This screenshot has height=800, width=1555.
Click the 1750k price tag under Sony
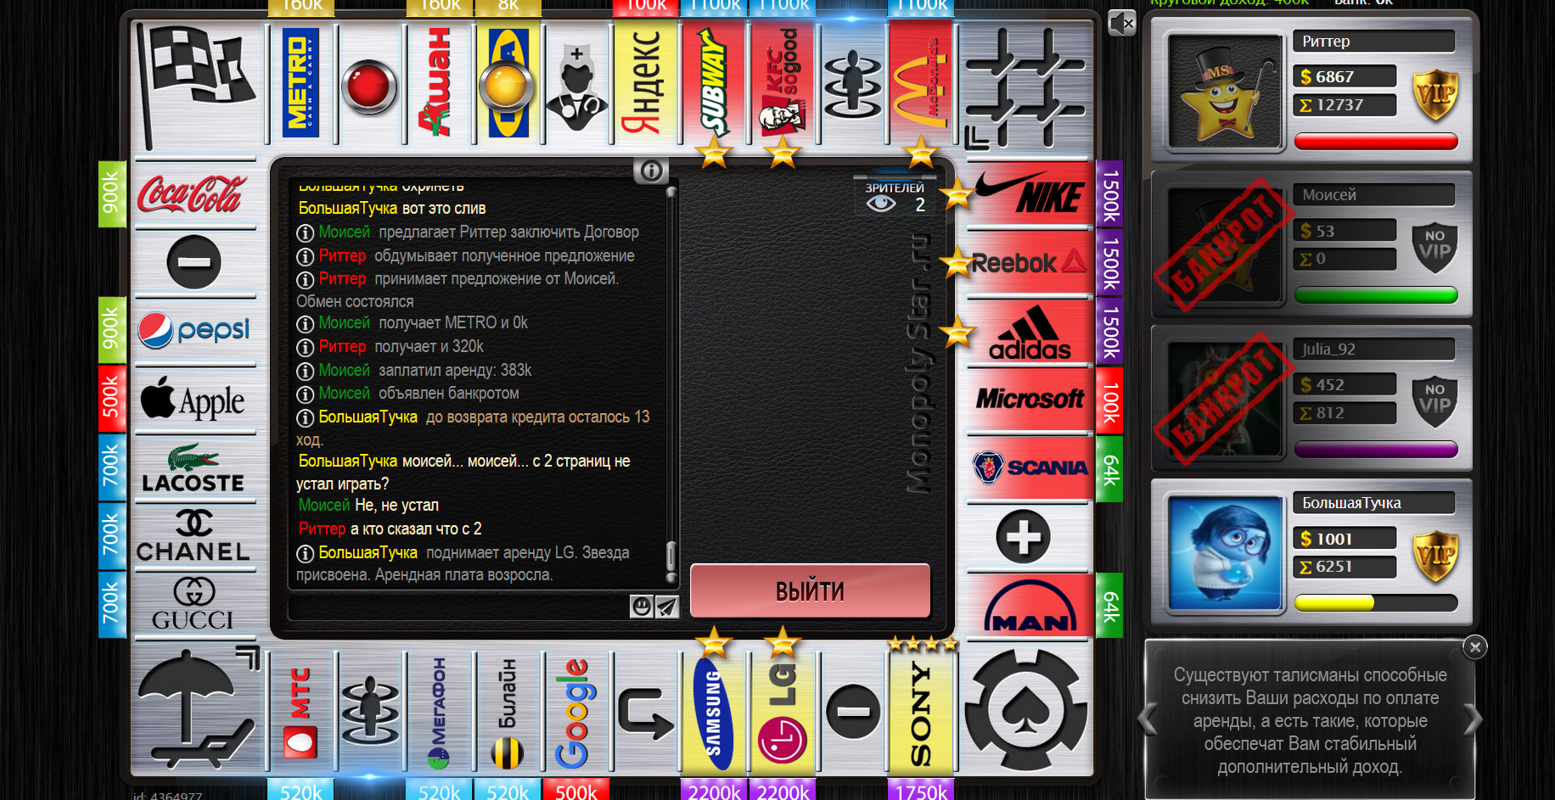(921, 791)
